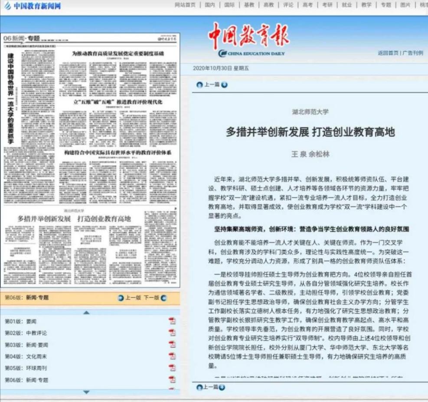Open the PDF icon for 第03版 新闻·要闻

172,345
